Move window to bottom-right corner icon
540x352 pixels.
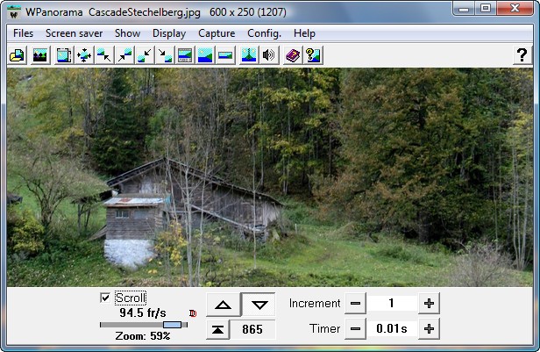165,55
